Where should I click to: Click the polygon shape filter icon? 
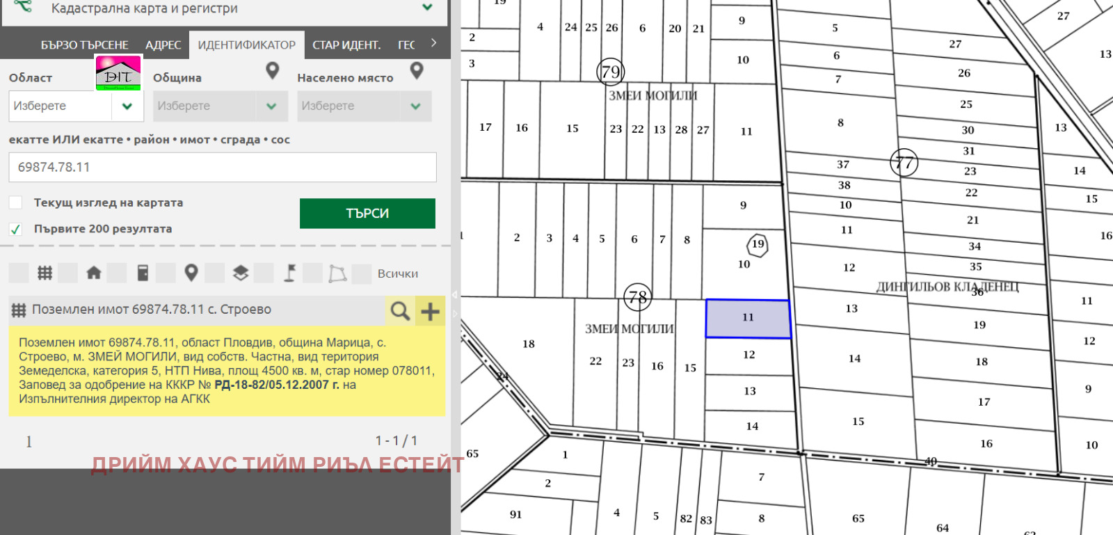[x=338, y=273]
